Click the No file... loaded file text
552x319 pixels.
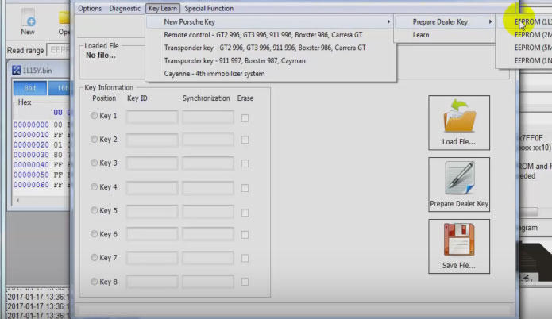pyautogui.click(x=101, y=56)
